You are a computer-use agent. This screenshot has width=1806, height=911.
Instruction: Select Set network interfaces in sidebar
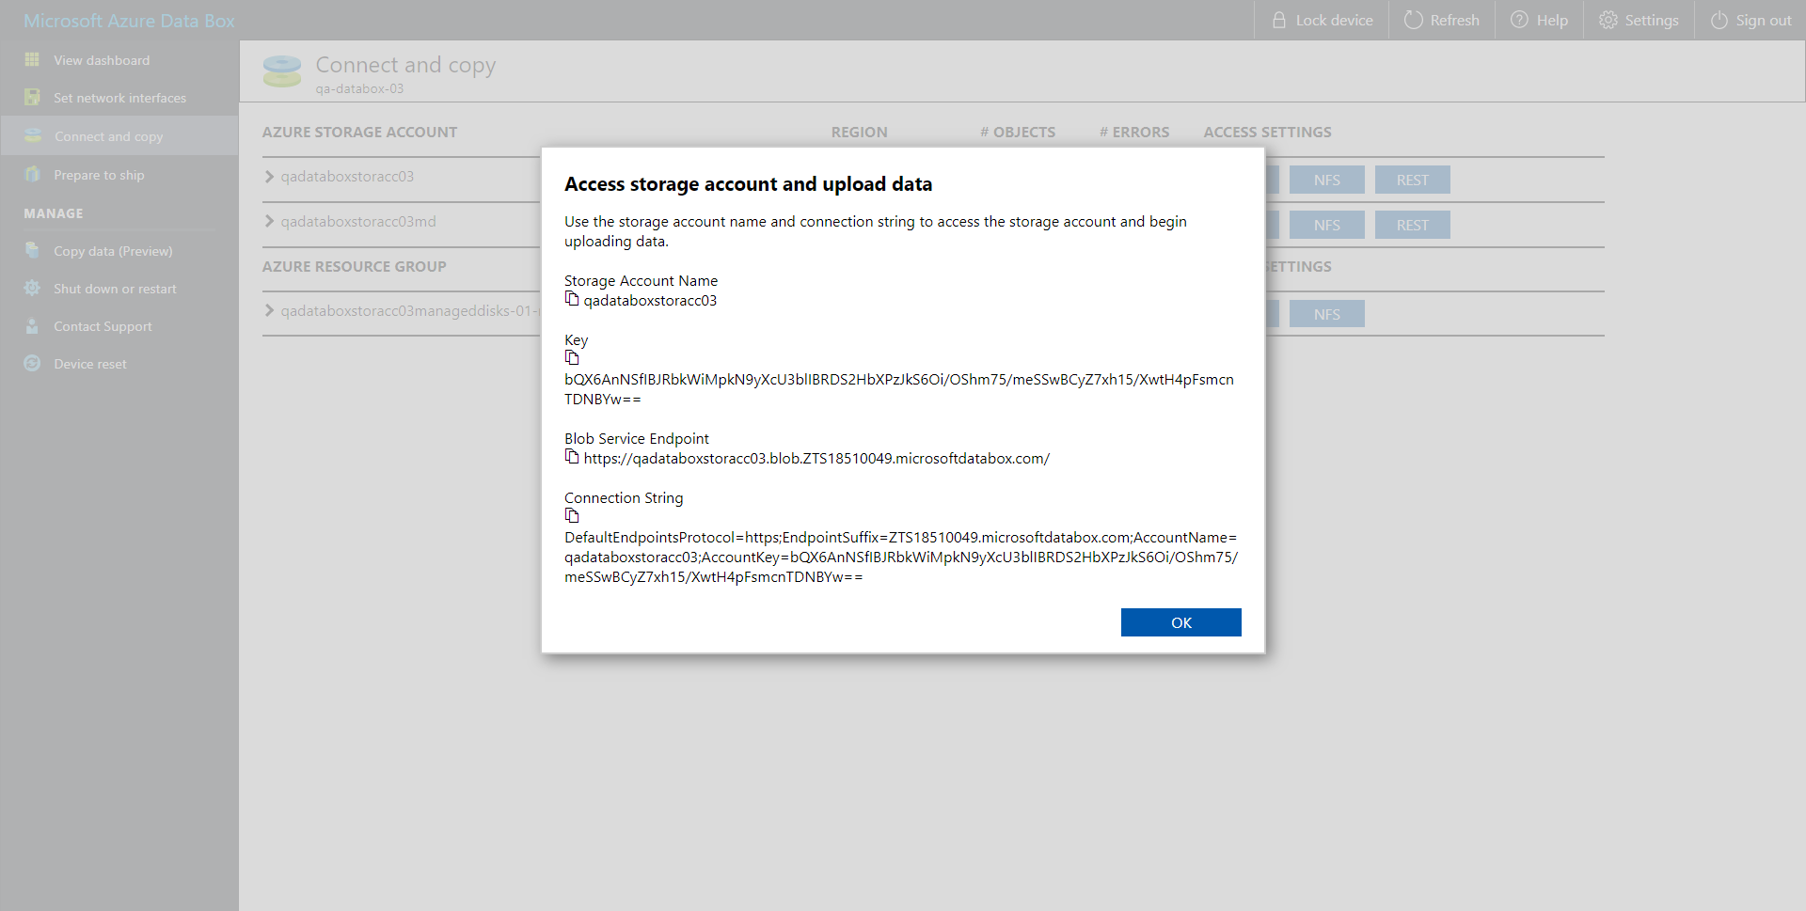point(119,97)
